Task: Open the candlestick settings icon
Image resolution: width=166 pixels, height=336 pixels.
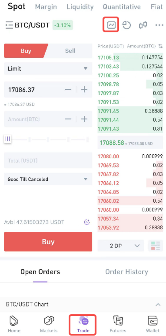Action: (143, 25)
